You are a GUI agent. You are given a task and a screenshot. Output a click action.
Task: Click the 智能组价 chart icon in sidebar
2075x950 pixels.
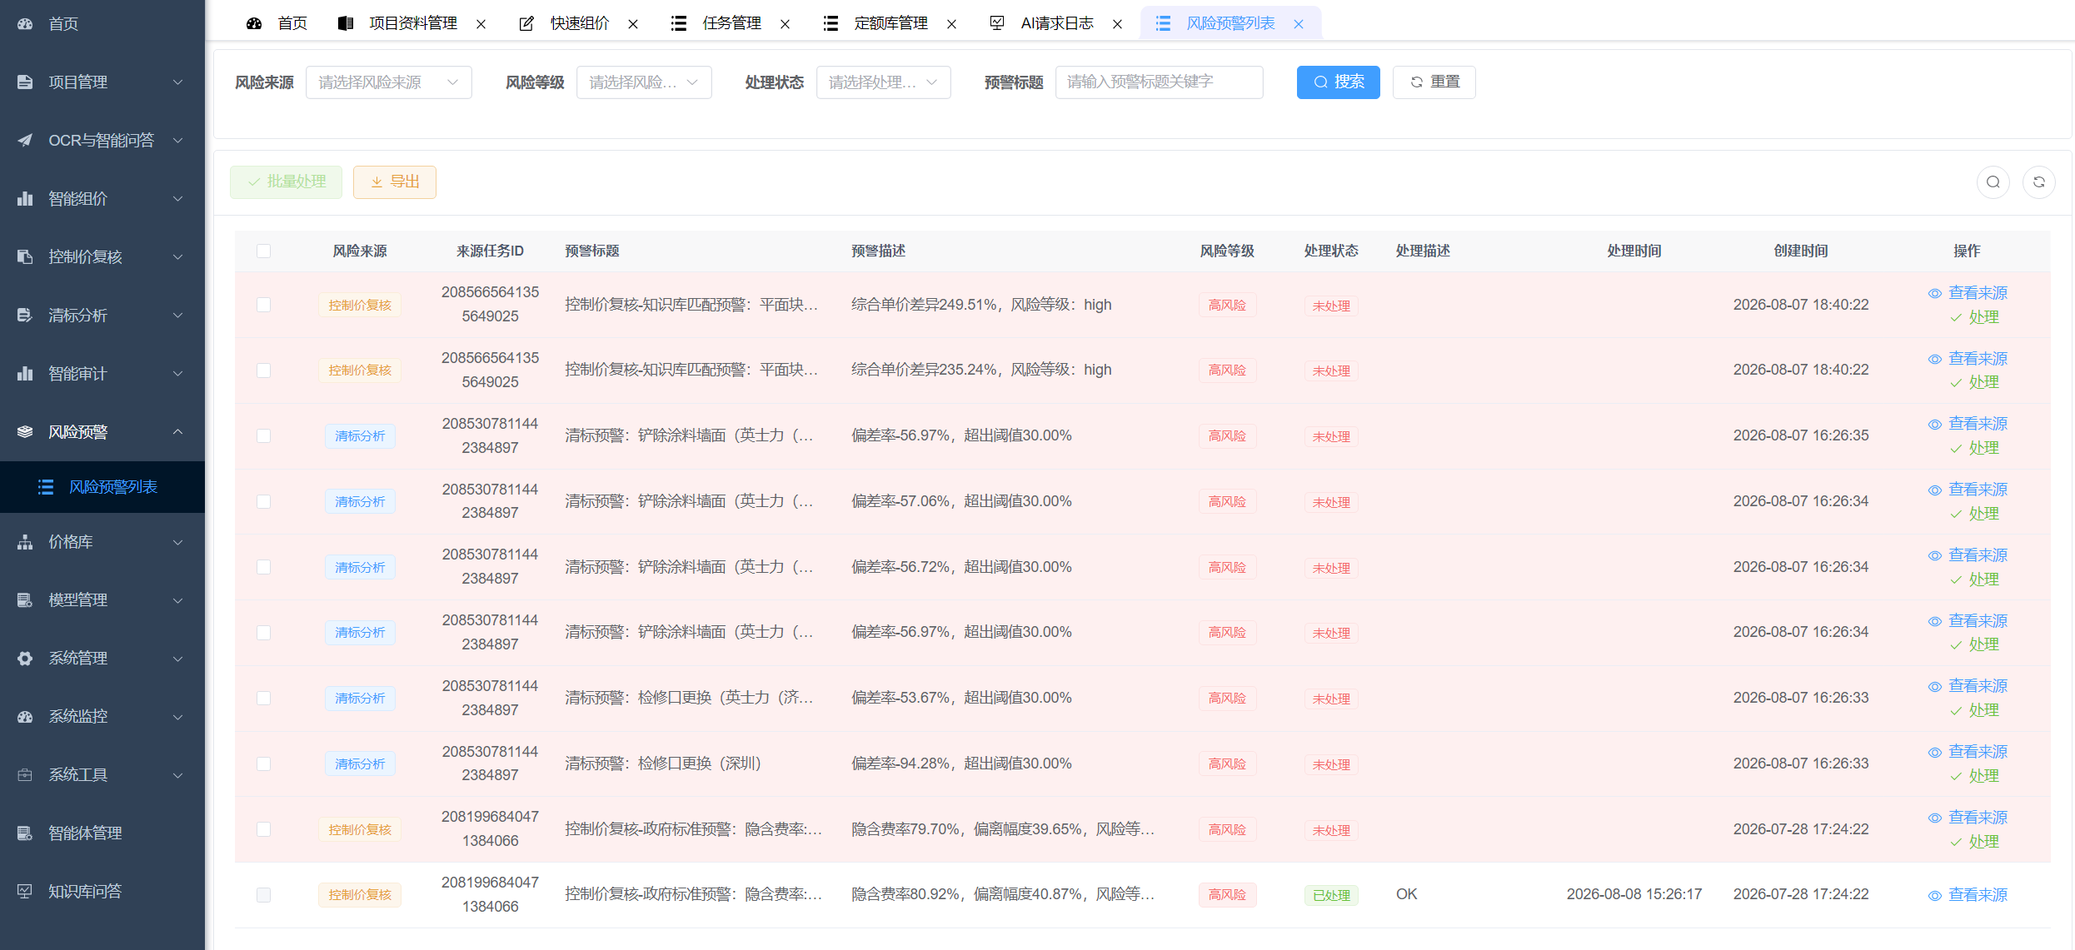coord(25,199)
